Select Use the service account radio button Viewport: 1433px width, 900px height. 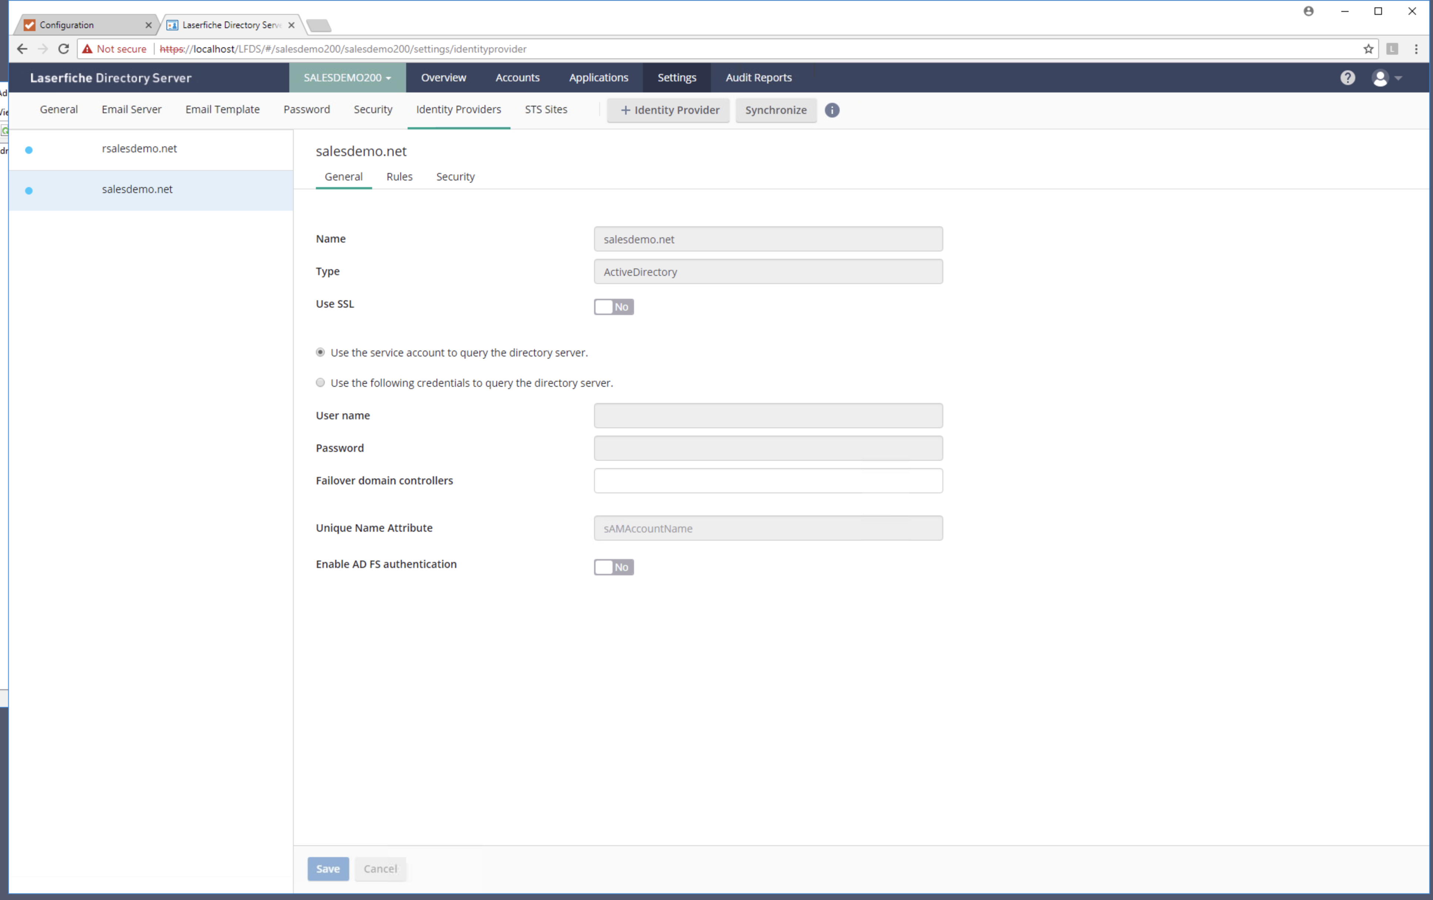pyautogui.click(x=320, y=352)
